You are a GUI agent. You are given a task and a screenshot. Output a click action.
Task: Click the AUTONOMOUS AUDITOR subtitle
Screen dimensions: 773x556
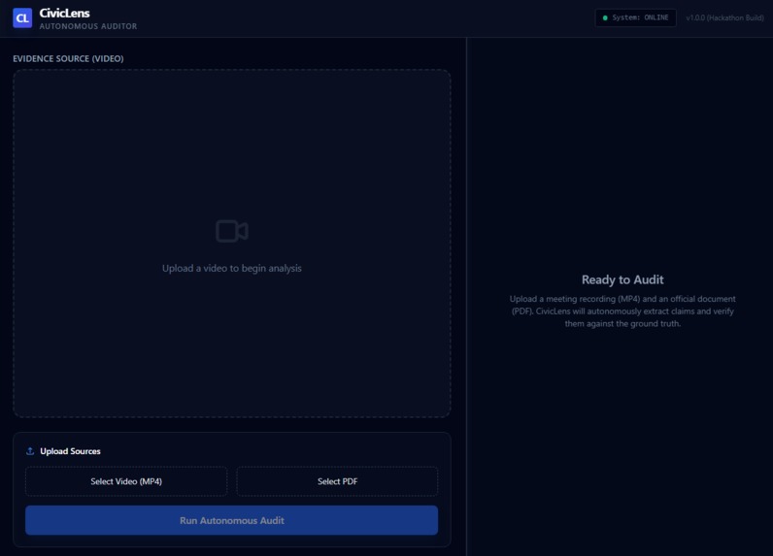click(x=88, y=26)
